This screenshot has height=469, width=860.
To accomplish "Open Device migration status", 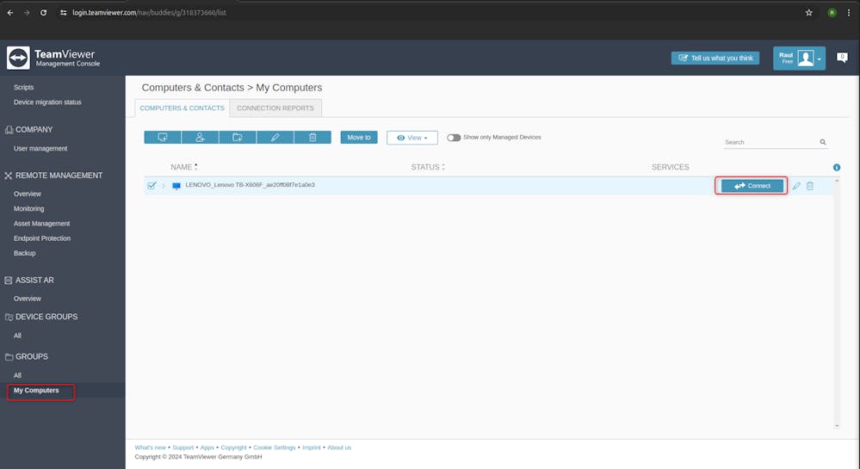I will point(47,102).
